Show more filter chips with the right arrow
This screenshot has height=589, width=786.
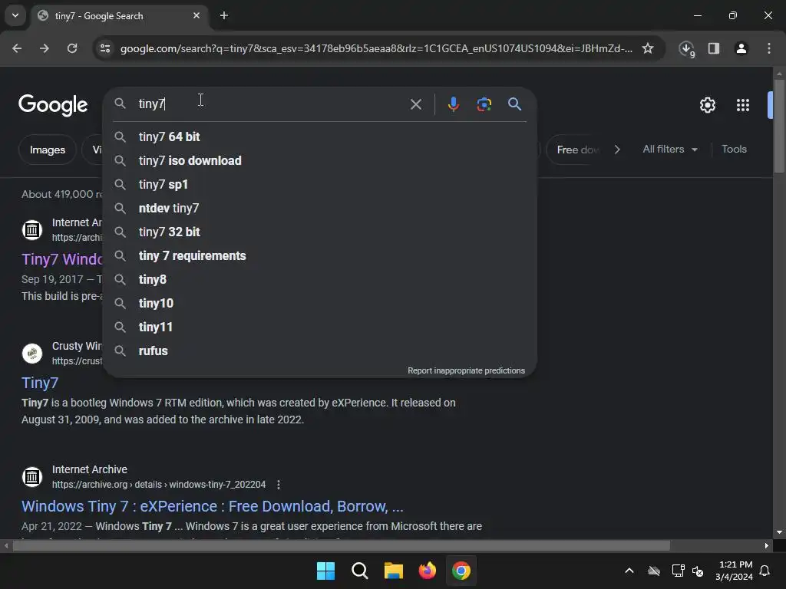coord(617,150)
